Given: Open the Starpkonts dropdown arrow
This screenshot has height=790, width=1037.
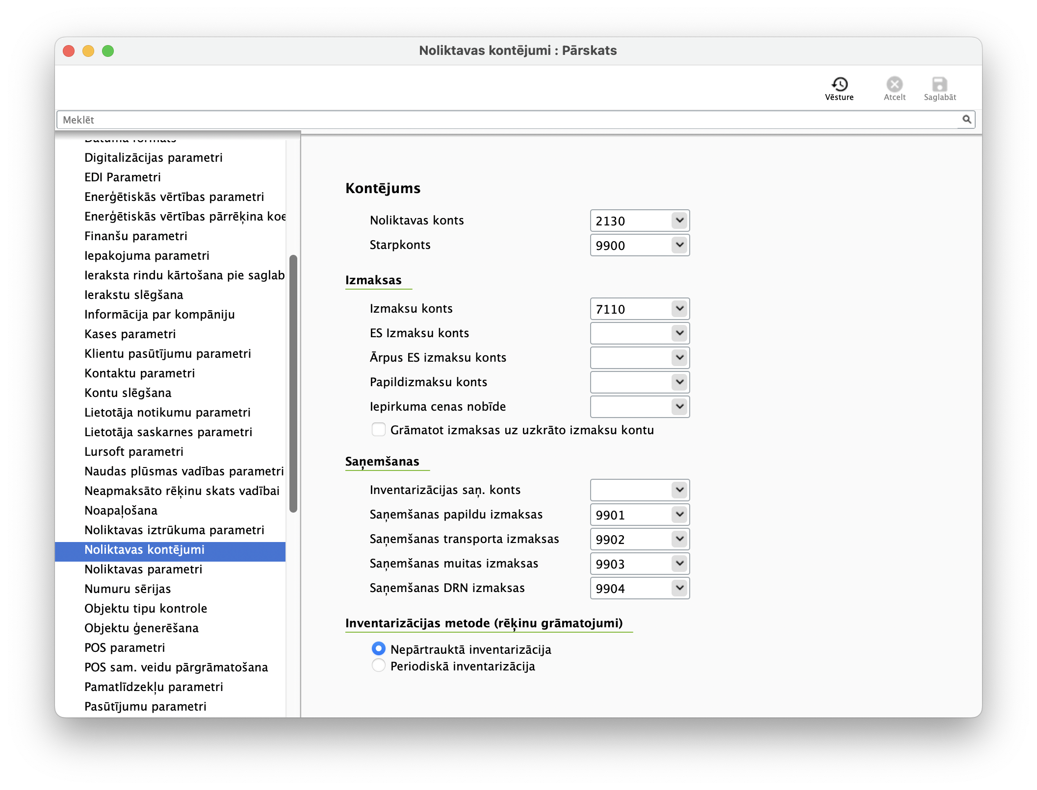Looking at the screenshot, I should tap(679, 245).
